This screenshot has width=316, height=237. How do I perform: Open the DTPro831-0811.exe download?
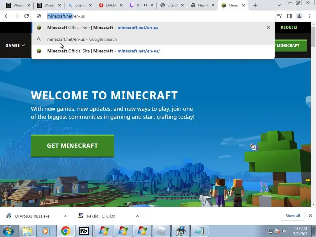pos(32,216)
